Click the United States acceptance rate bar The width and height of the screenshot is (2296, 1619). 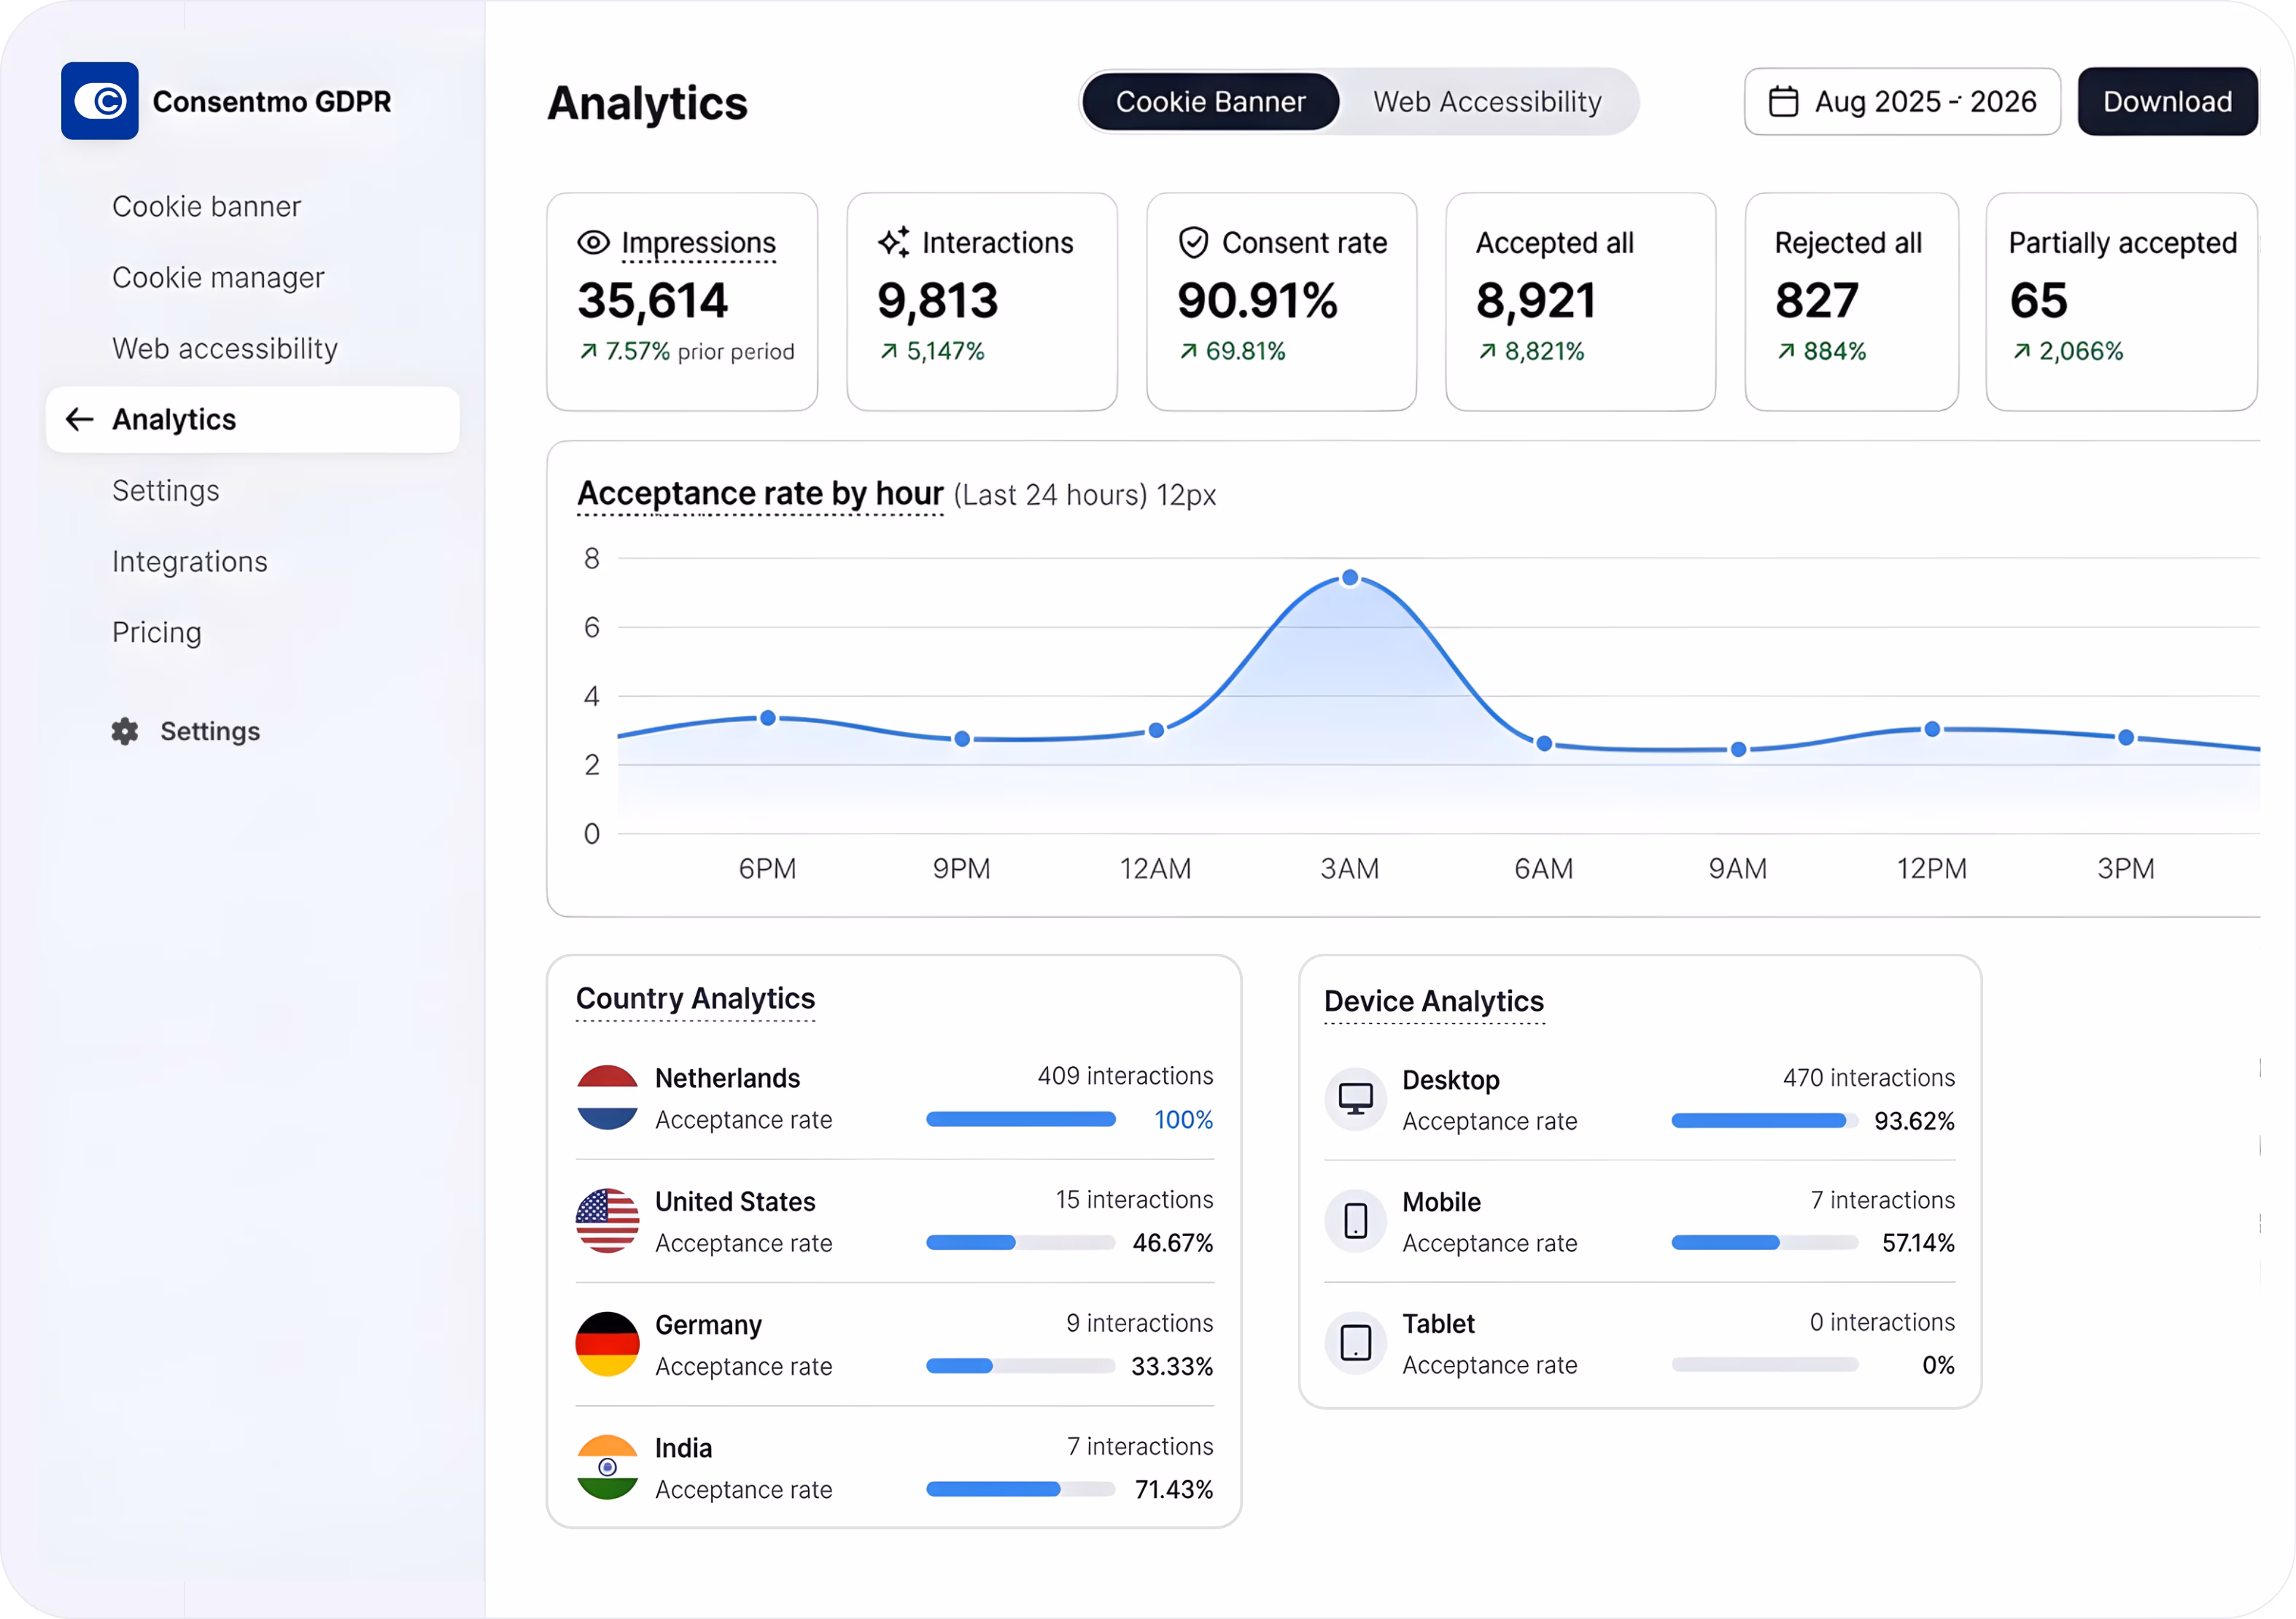coord(1020,1242)
